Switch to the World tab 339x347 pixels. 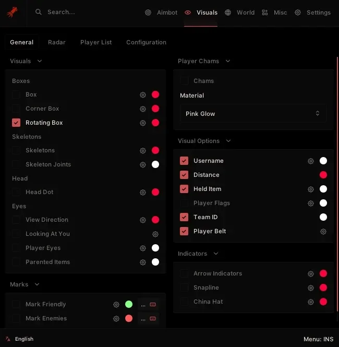point(240,13)
